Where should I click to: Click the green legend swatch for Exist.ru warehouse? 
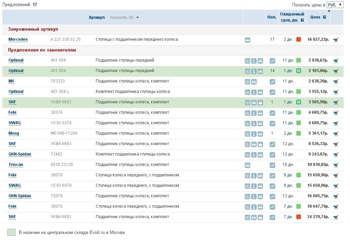click(11, 232)
